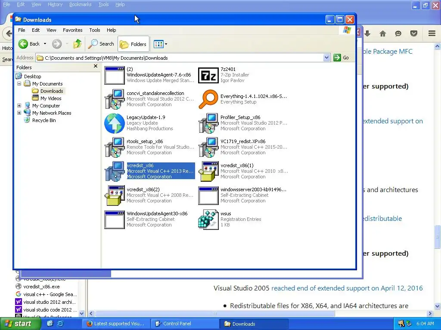Select the wsus registration entries icon
The width and height of the screenshot is (441, 330).
(208, 220)
